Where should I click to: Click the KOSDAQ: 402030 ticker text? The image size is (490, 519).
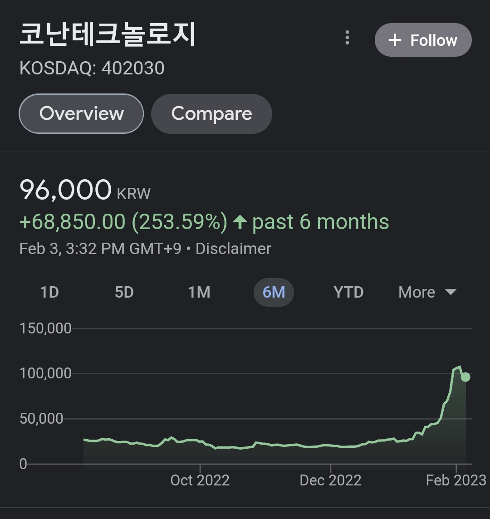click(x=92, y=68)
